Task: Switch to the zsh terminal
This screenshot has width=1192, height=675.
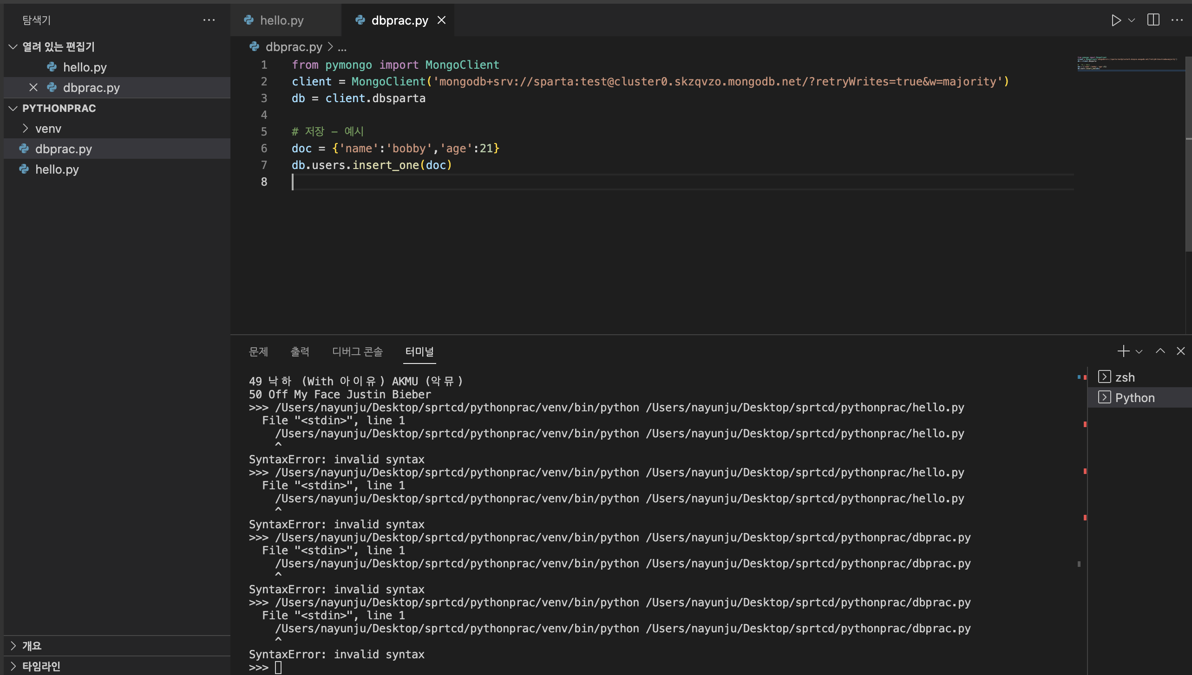Action: point(1140,377)
